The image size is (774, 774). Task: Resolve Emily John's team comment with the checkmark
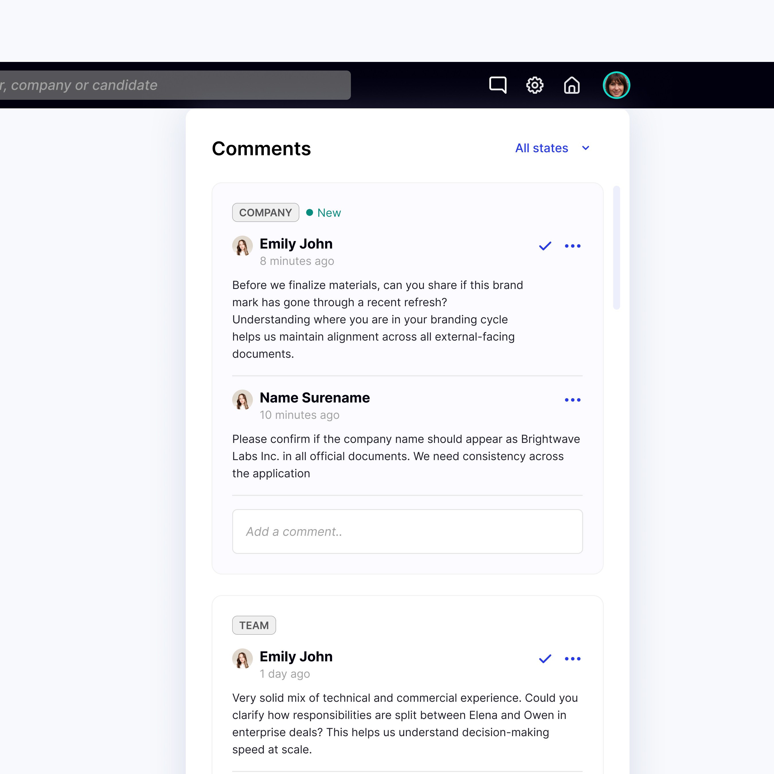click(545, 659)
